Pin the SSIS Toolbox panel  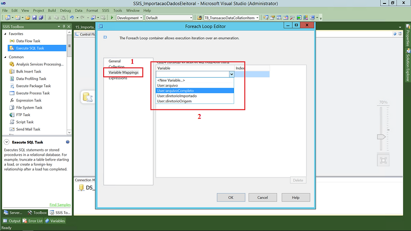(x=64, y=26)
